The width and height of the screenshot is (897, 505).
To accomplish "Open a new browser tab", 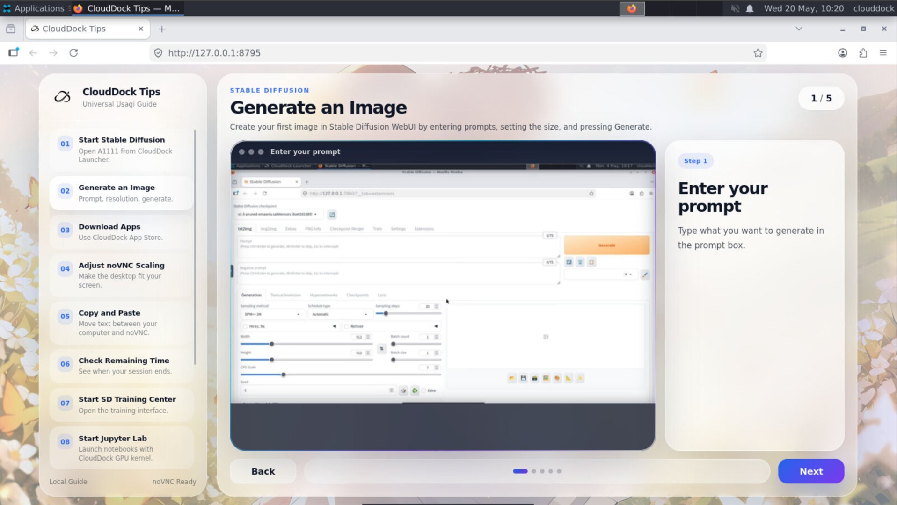I will point(162,29).
